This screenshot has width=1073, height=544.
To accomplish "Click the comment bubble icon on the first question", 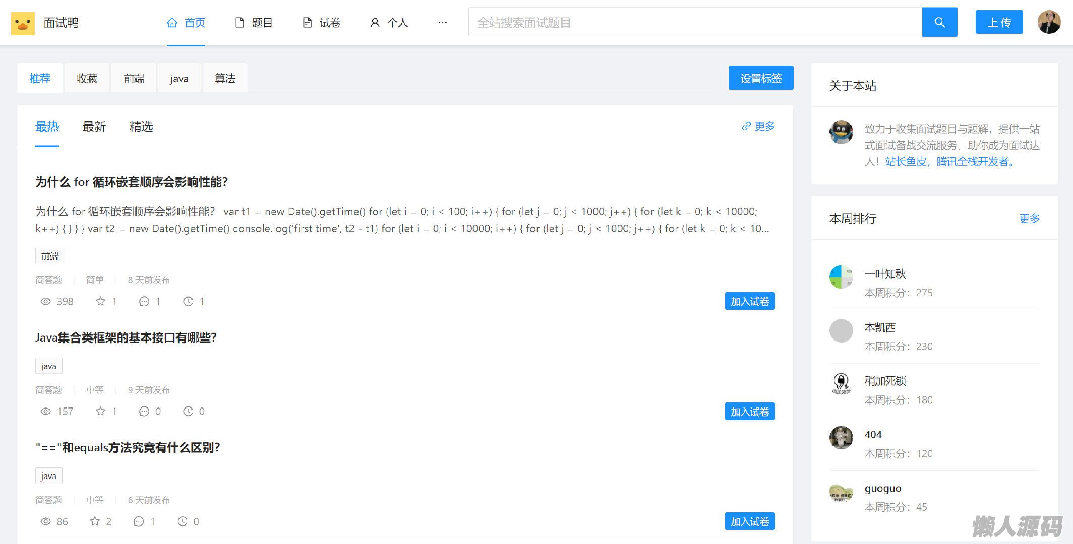I will tap(144, 301).
